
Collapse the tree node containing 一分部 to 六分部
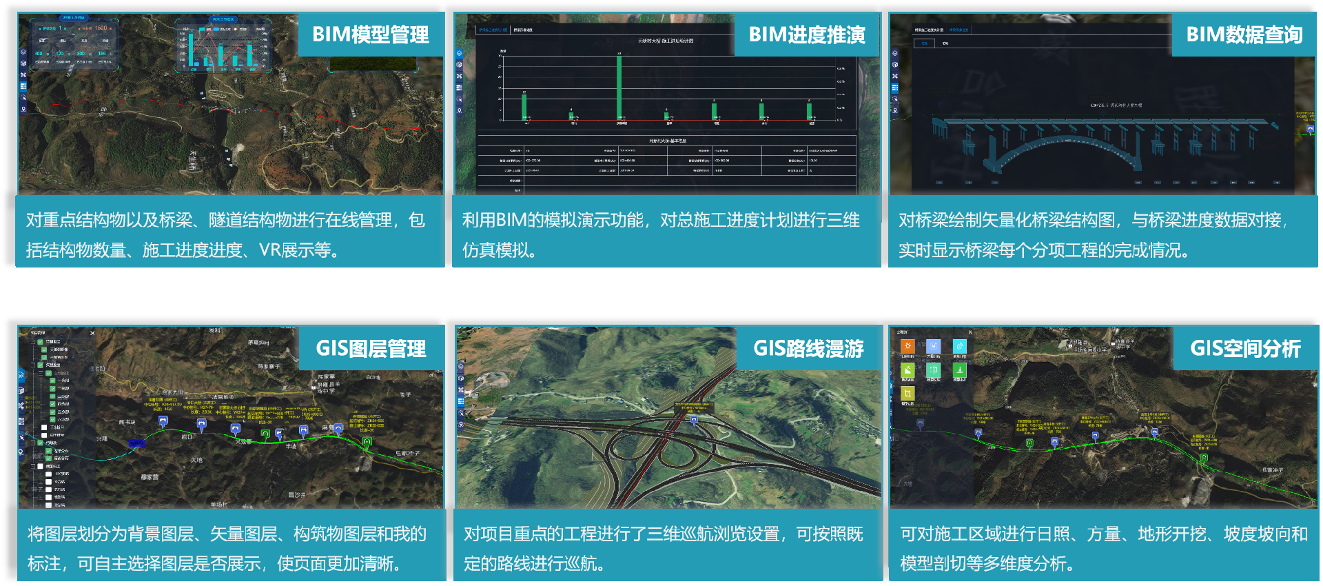pos(41,373)
